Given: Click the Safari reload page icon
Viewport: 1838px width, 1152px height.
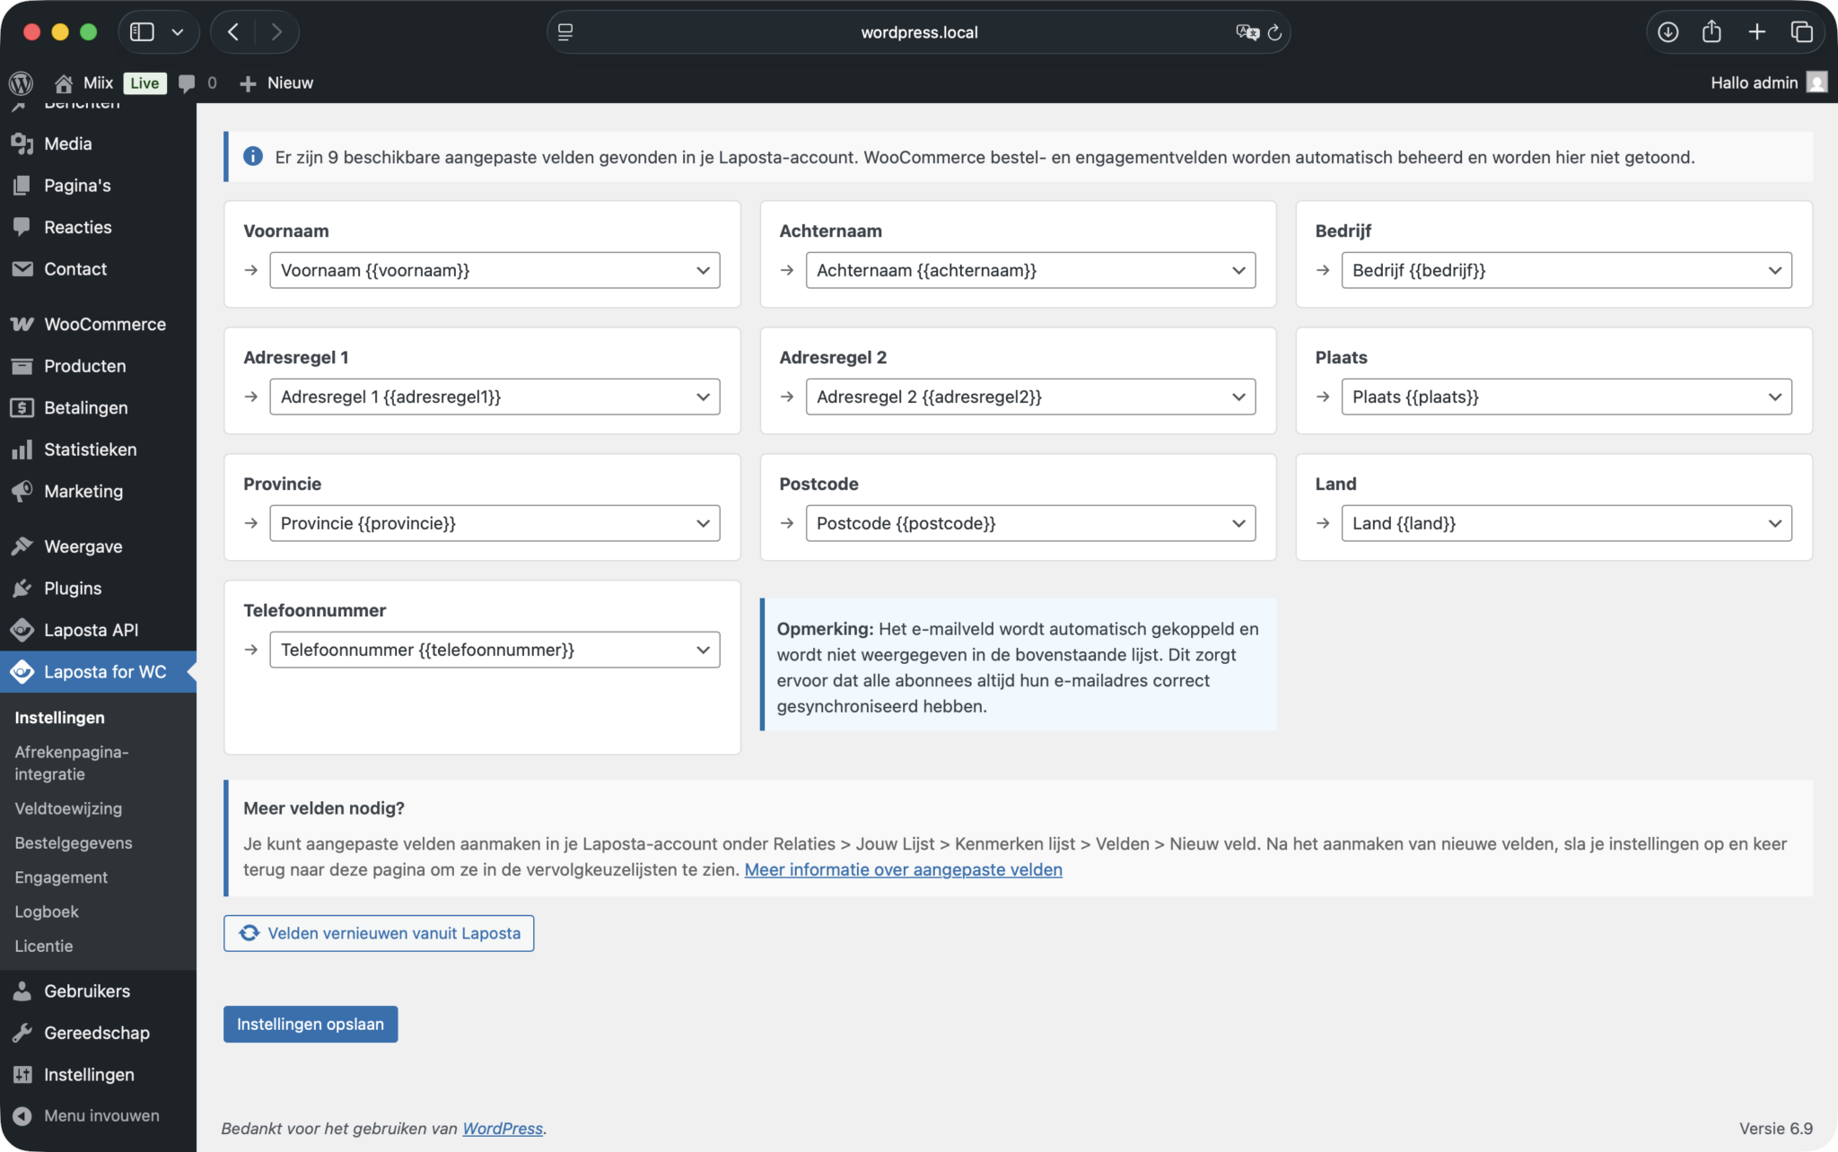Looking at the screenshot, I should [1274, 32].
